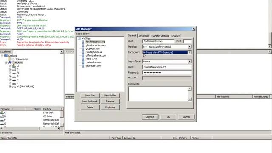The width and height of the screenshot is (272, 153).
Task: Click the Local site path field
Action: tap(36, 52)
